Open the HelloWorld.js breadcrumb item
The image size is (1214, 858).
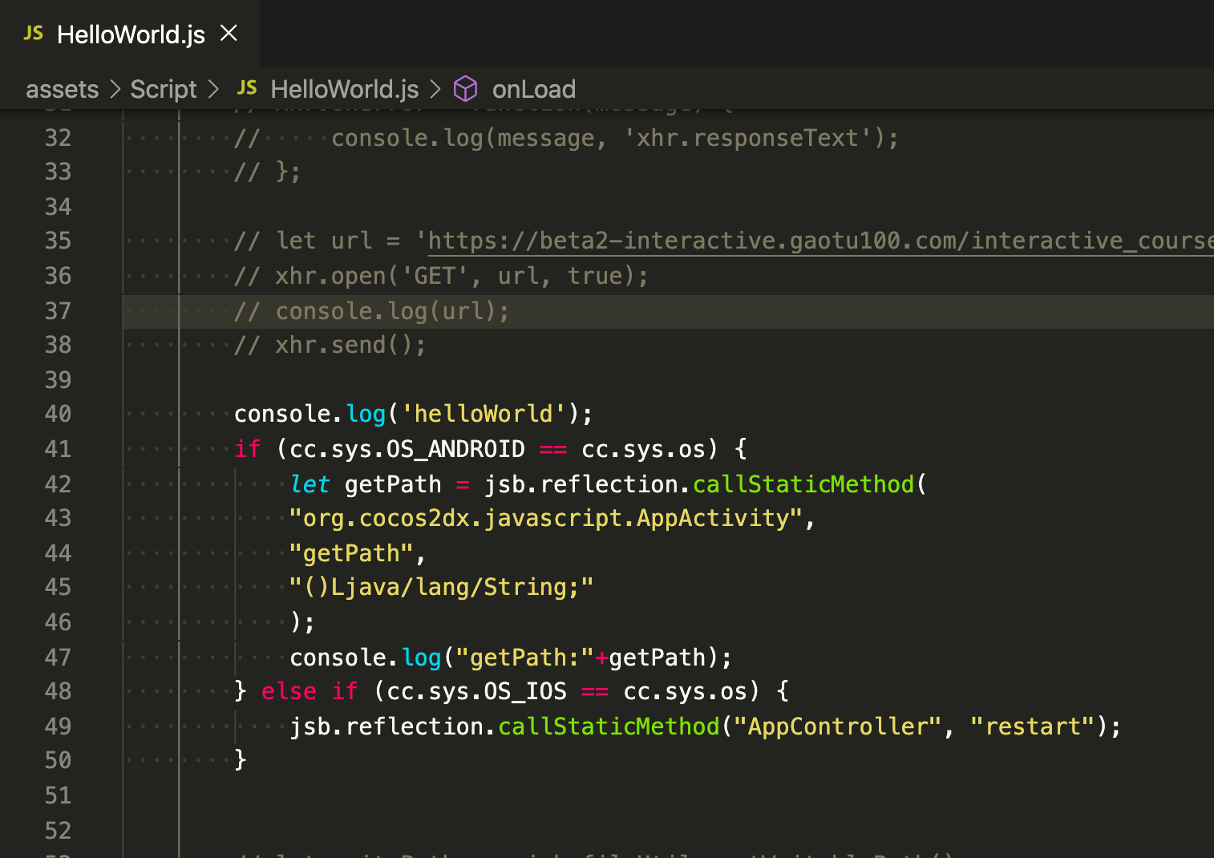point(345,89)
